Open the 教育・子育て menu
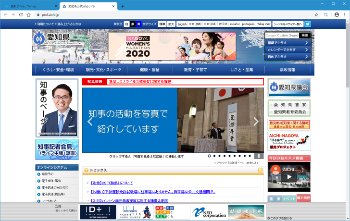 coord(196,70)
